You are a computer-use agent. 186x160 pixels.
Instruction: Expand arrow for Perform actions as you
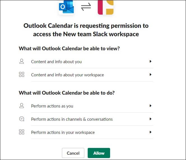pyautogui.click(x=150, y=106)
